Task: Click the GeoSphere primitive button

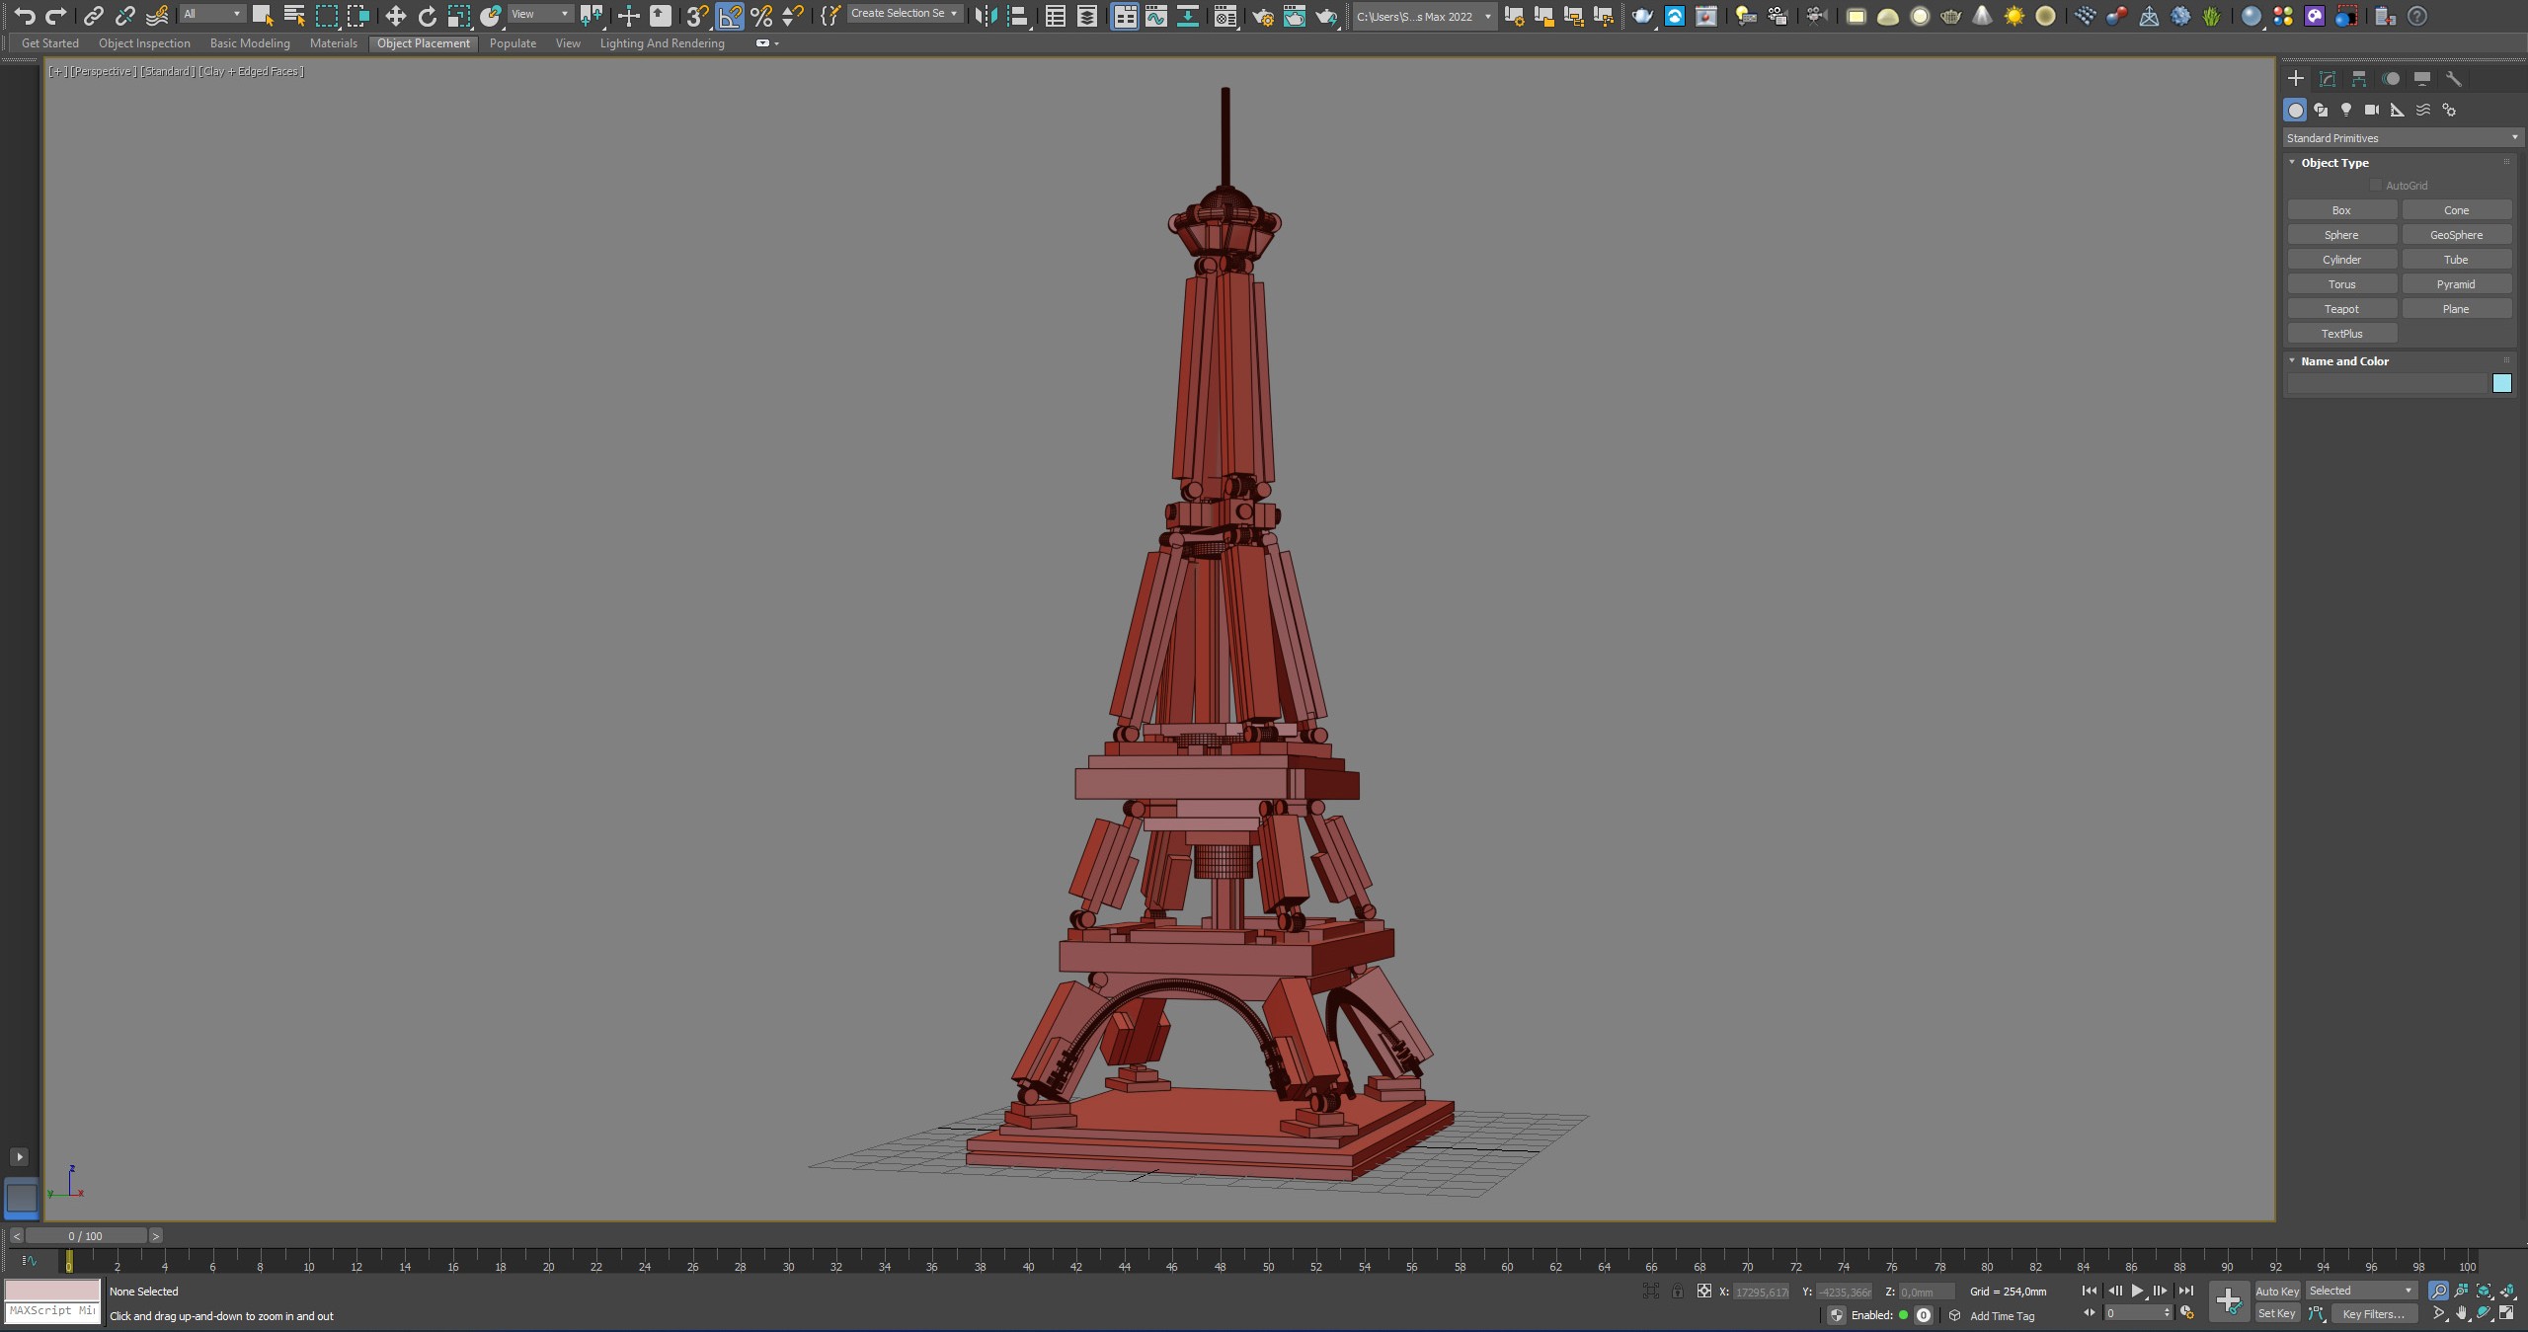Action: (2456, 235)
